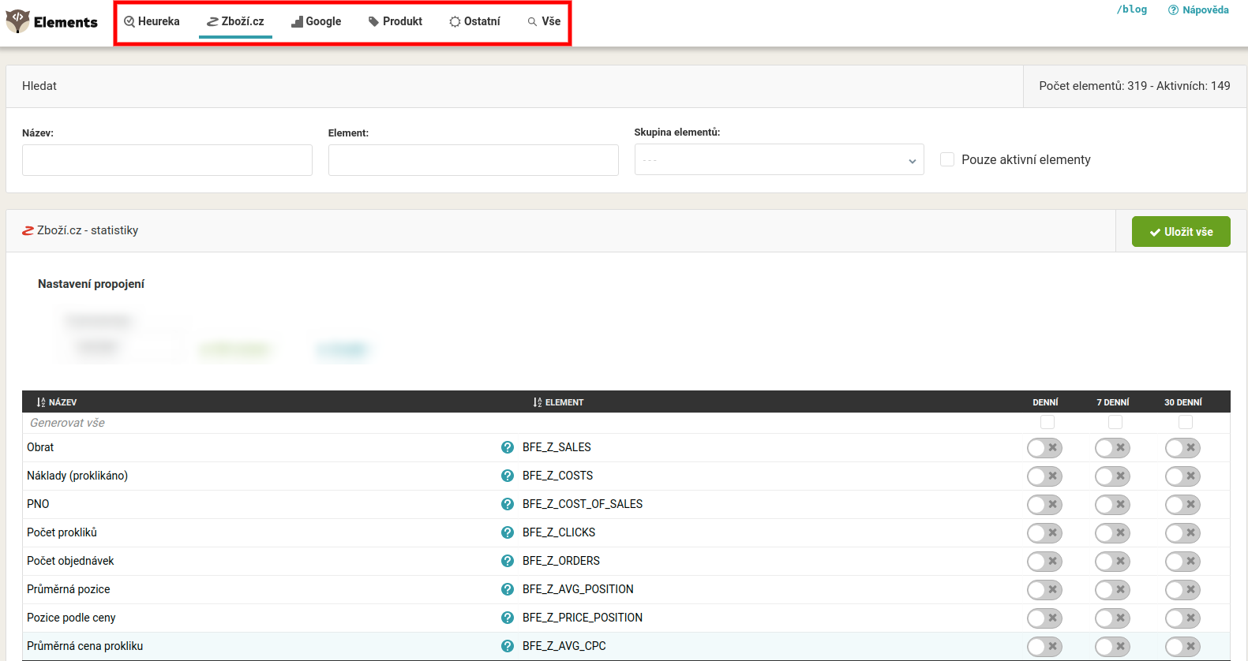Open help icon for BFE_Z_SALES
Screen dimensions: 1248x661
(508, 447)
